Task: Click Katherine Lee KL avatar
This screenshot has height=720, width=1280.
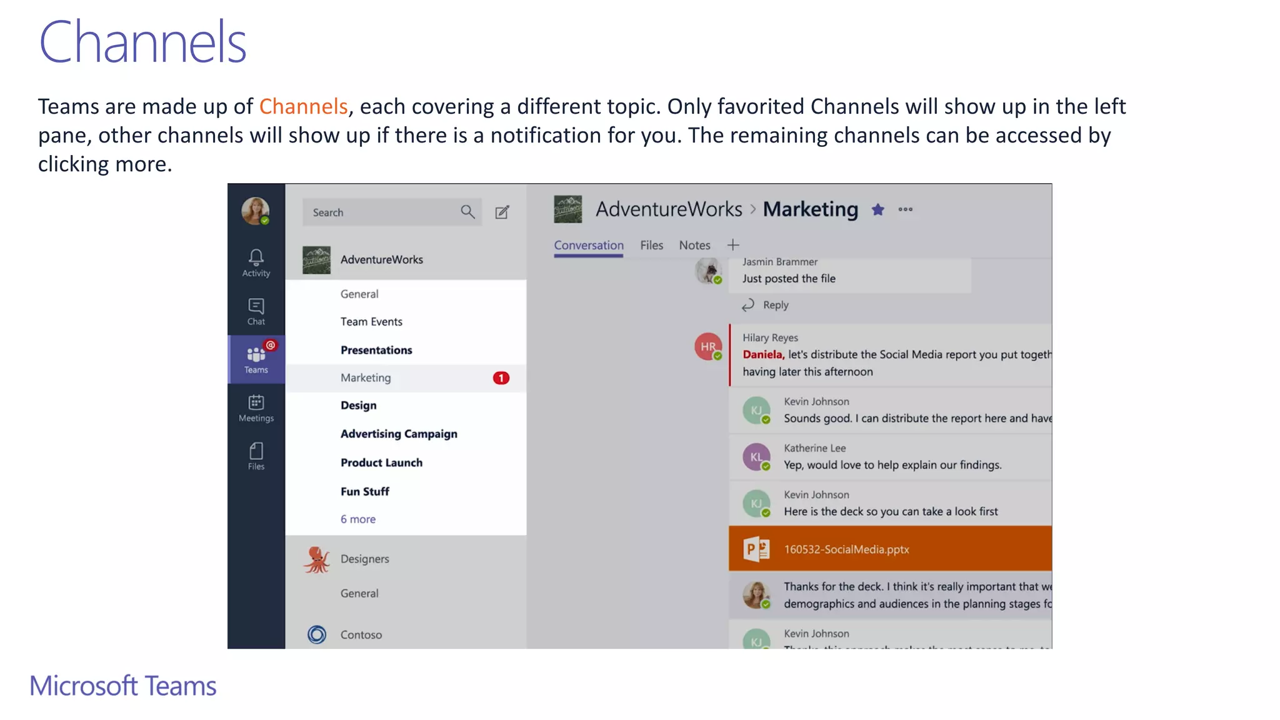Action: point(756,457)
